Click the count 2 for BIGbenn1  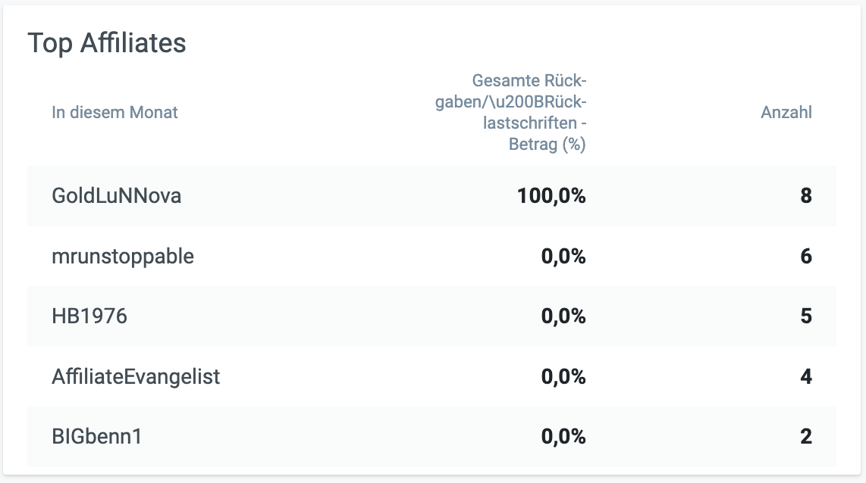805,437
